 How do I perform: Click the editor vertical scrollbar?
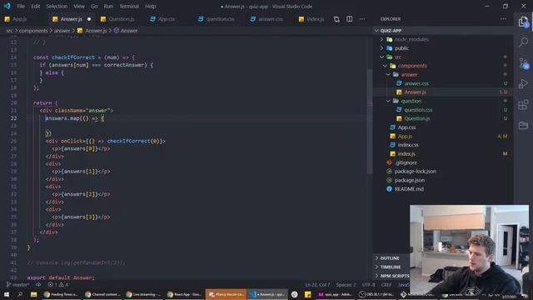[370, 121]
